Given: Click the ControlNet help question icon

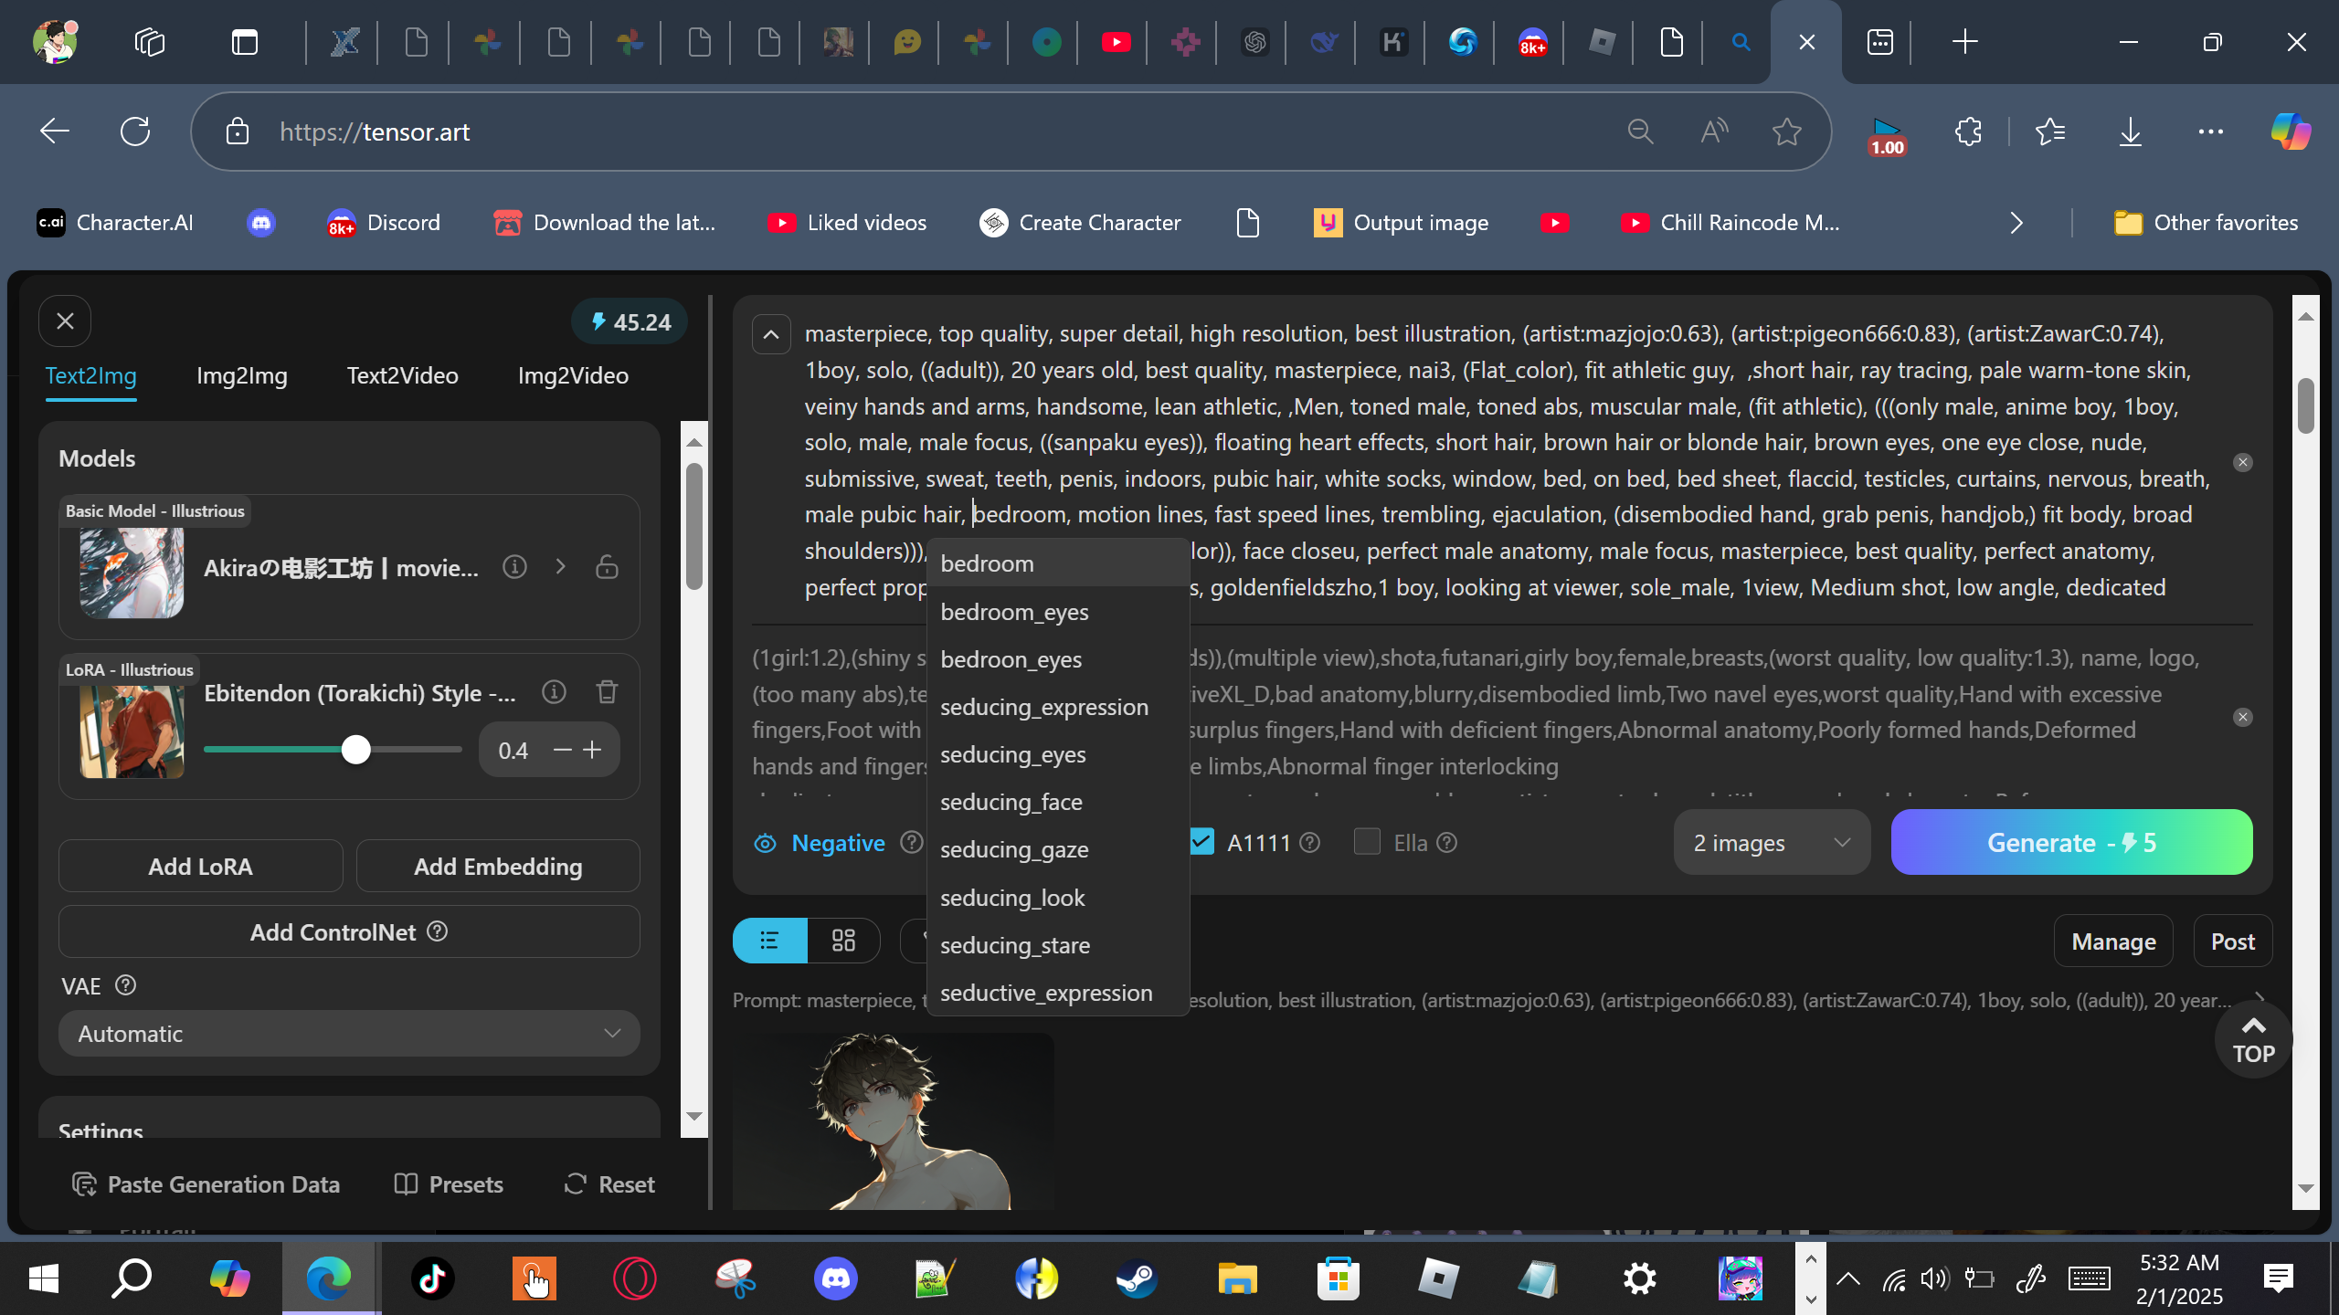Looking at the screenshot, I should point(438,931).
